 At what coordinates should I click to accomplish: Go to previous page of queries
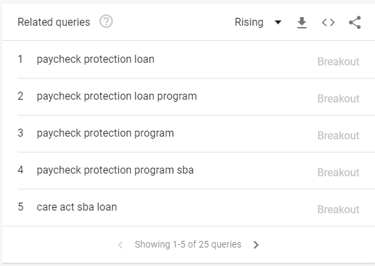point(120,244)
